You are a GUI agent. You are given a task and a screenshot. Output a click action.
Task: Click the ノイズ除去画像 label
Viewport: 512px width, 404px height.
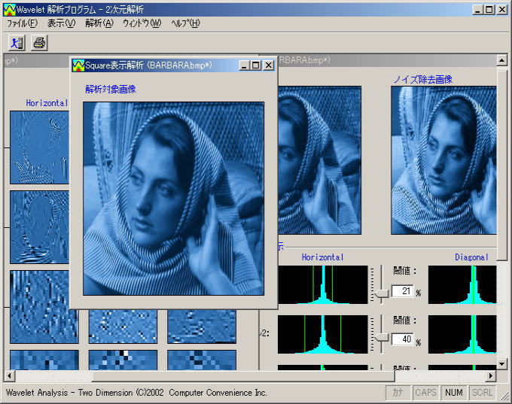[x=423, y=79]
